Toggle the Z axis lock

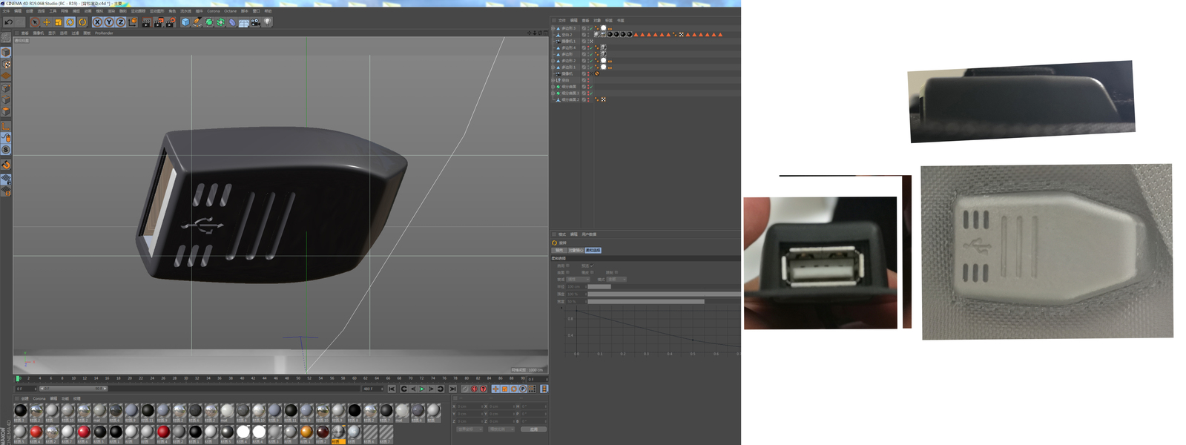[x=121, y=22]
